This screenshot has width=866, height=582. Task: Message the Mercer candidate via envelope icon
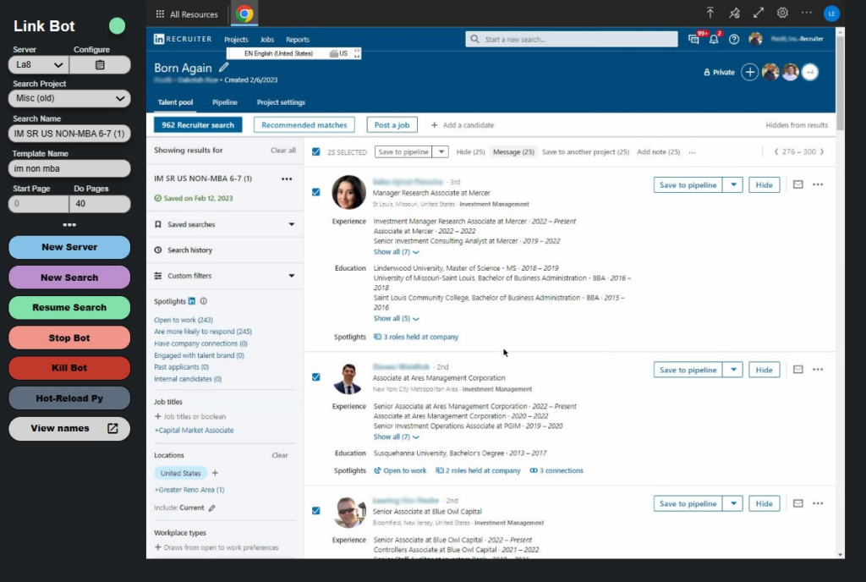coord(798,184)
